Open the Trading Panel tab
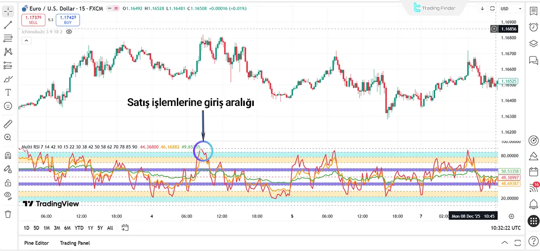 pyautogui.click(x=75, y=243)
